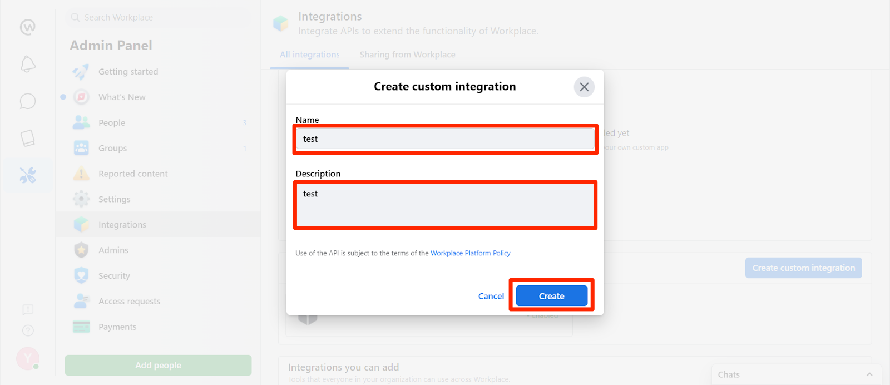Open the profile avatar icon
Viewport: 890px width, 385px height.
pos(28,358)
